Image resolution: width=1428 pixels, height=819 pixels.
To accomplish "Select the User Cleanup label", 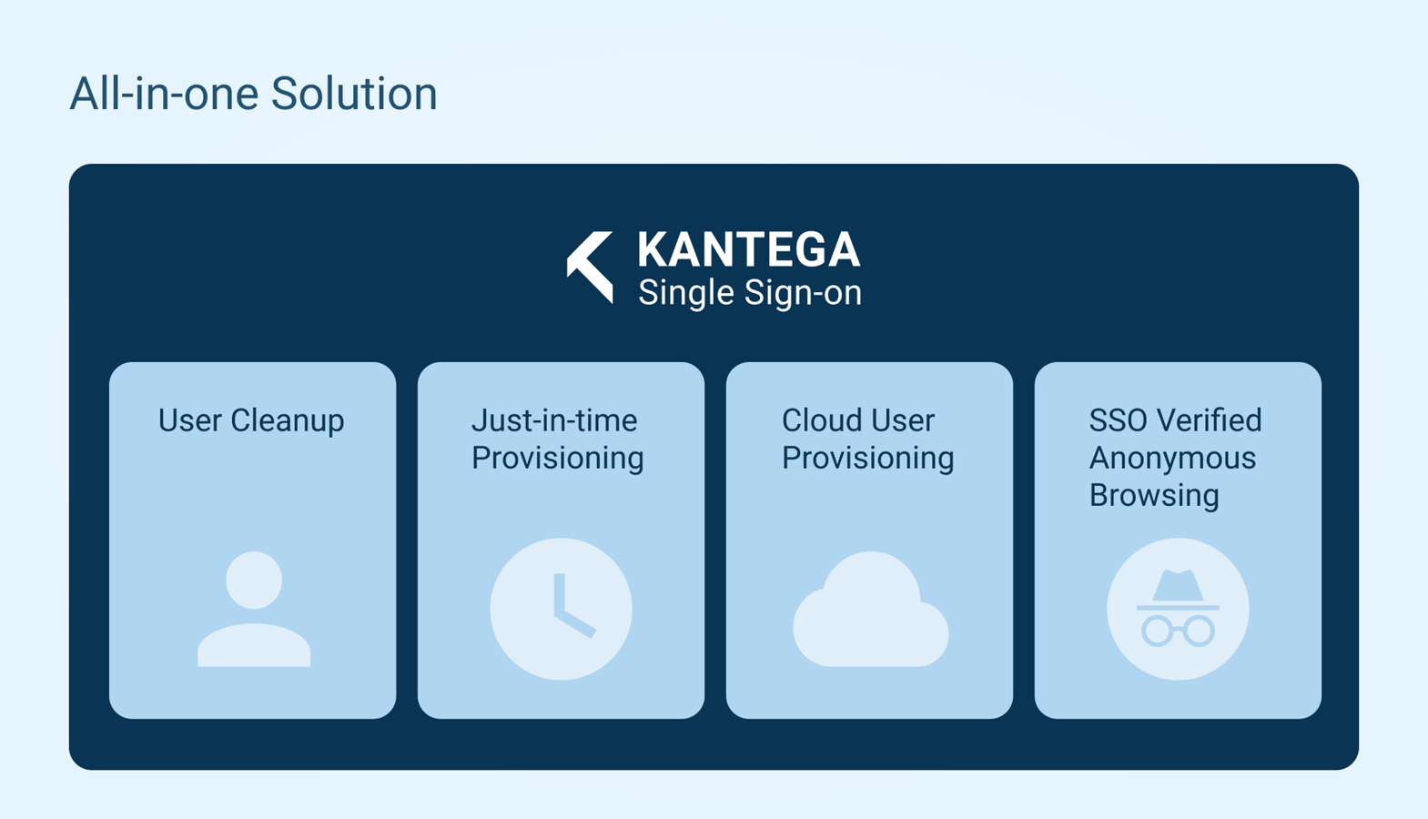I will (x=251, y=420).
